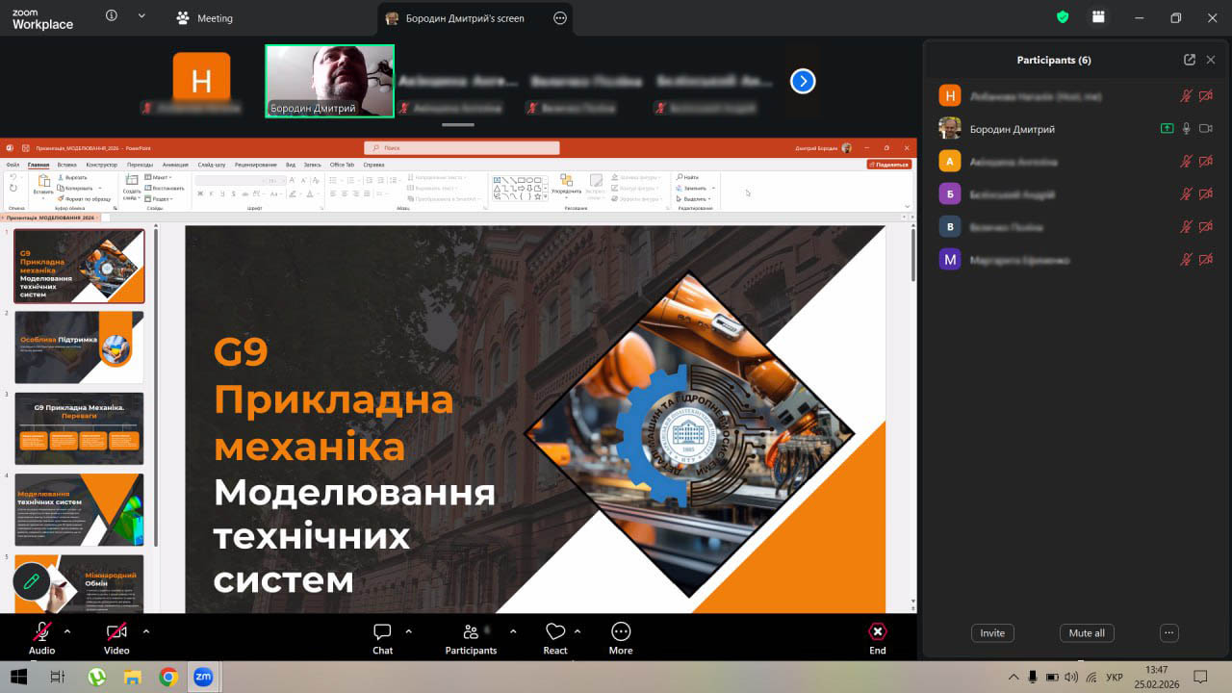Open the meeting info icon
This screenshot has width=1232, height=693.
(x=112, y=16)
